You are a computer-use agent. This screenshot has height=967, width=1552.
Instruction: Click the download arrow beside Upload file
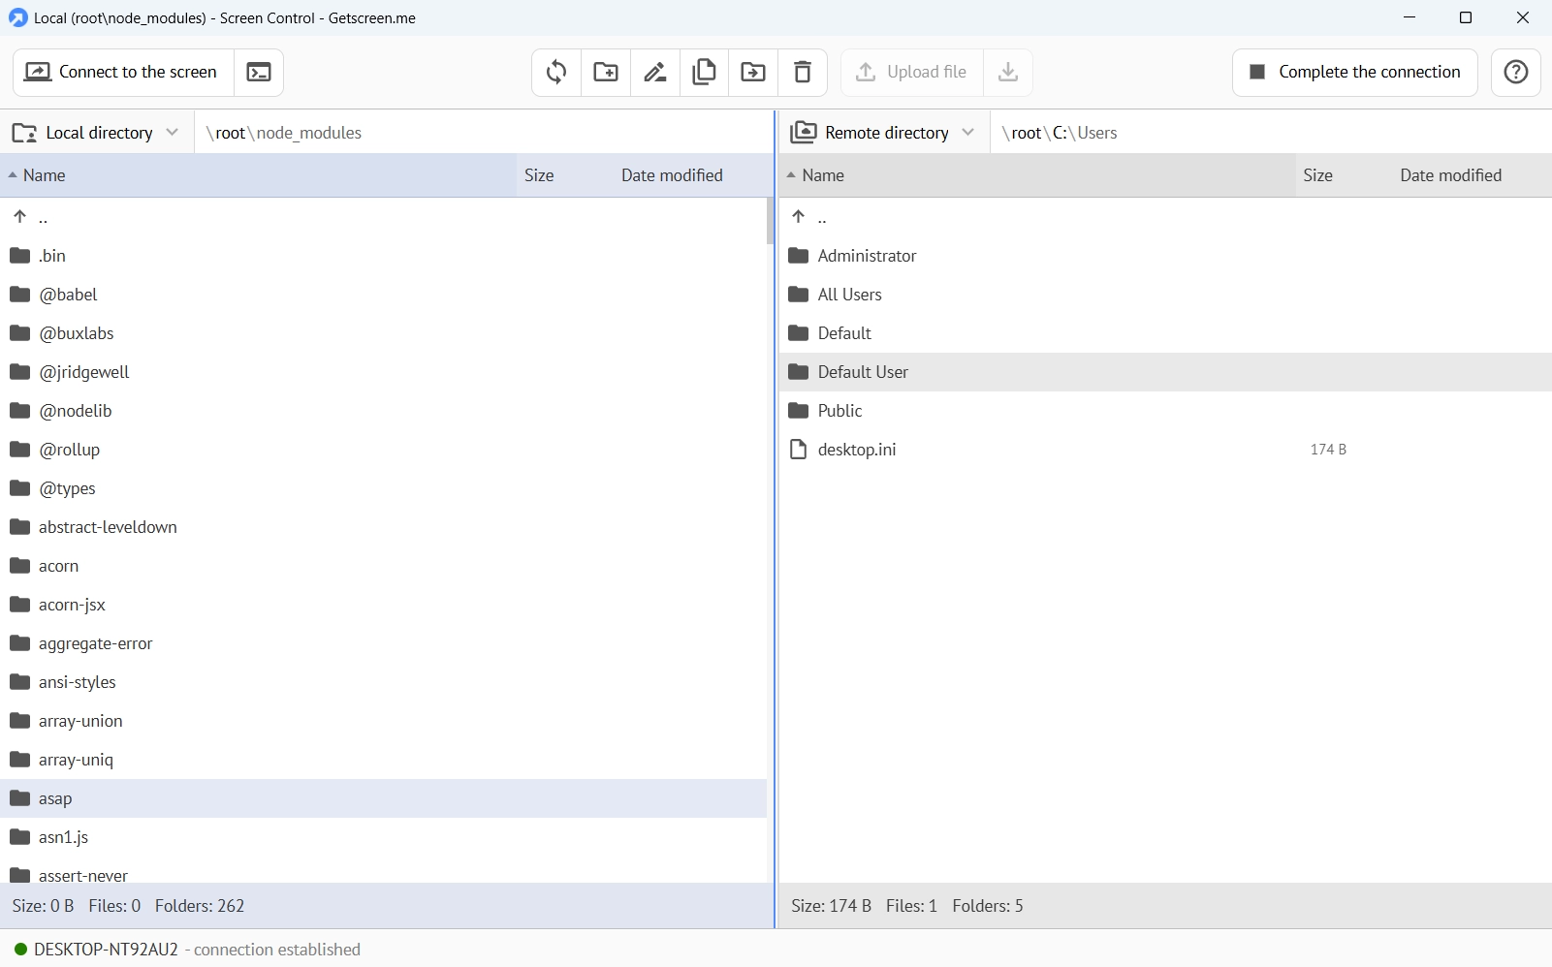(x=1007, y=72)
